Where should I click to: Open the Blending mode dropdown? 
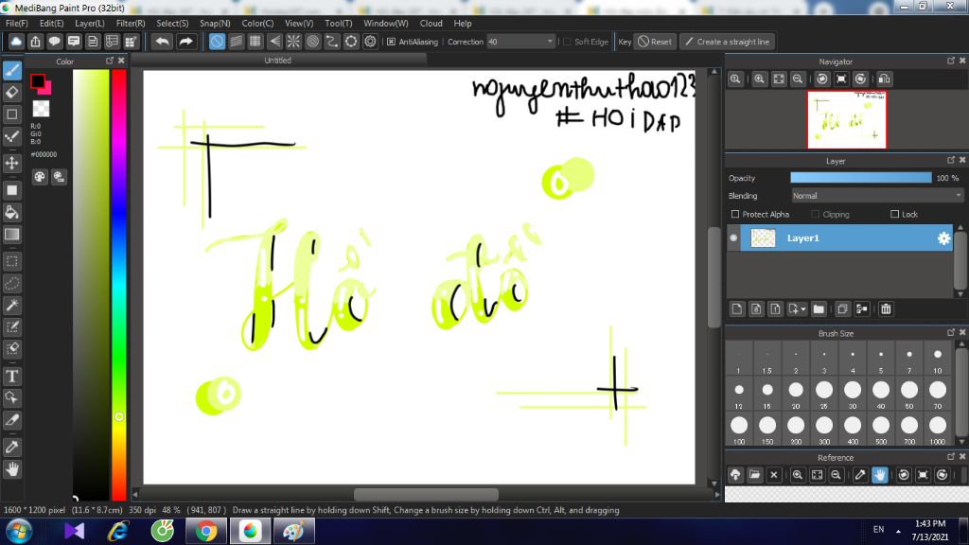click(877, 195)
